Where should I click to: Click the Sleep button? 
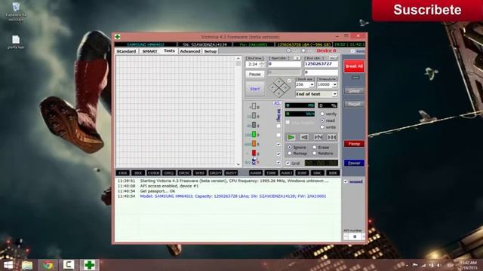pyautogui.click(x=354, y=91)
